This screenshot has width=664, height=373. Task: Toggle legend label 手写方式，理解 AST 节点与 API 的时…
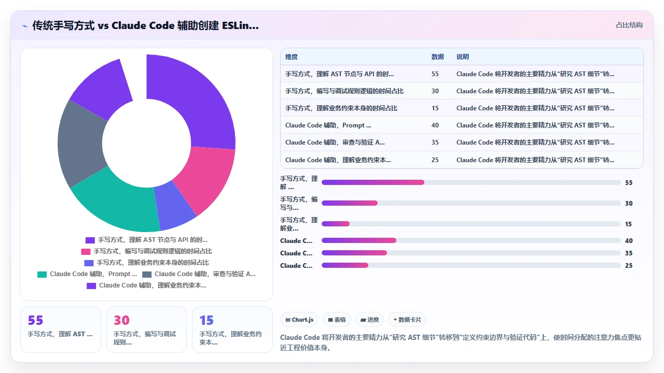pyautogui.click(x=153, y=240)
